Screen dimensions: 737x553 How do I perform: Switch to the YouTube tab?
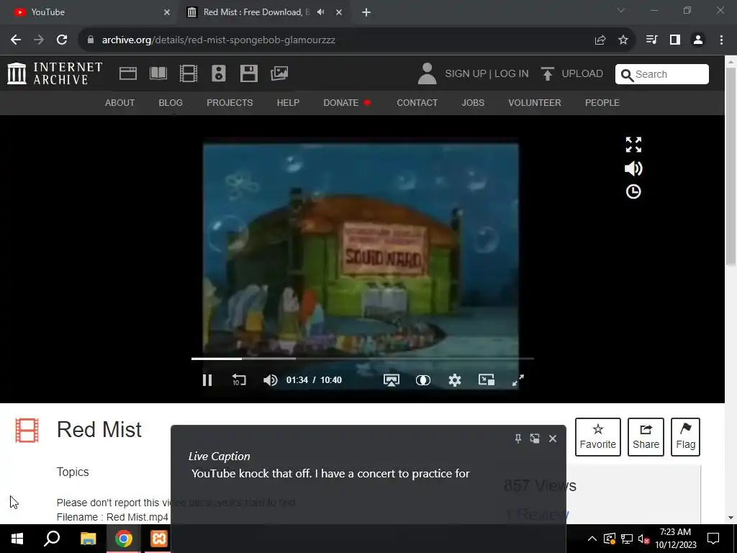(89, 12)
